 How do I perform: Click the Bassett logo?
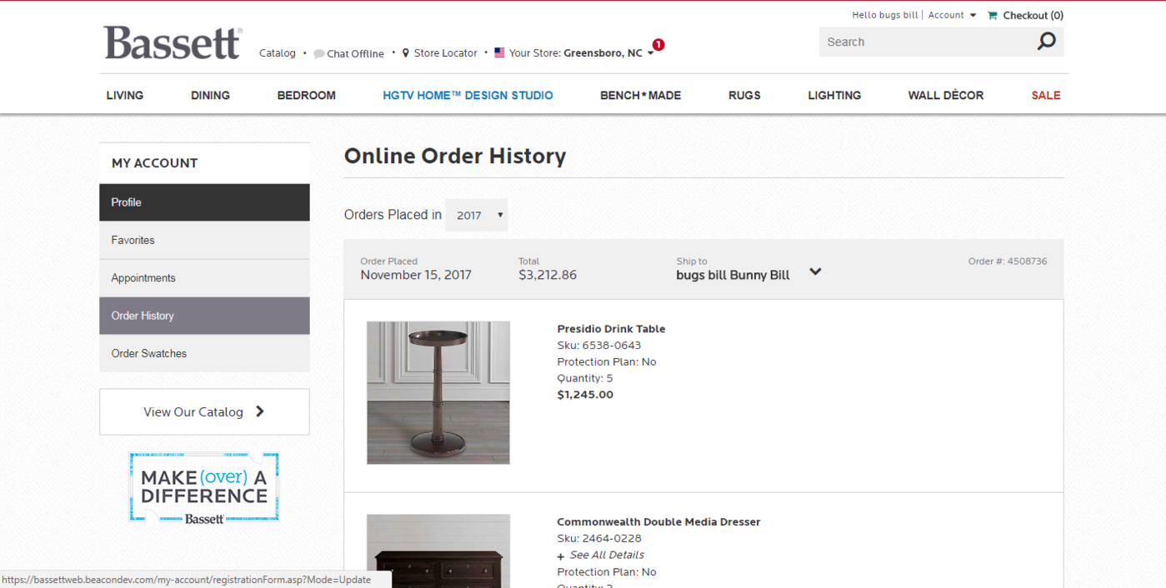pyautogui.click(x=172, y=41)
